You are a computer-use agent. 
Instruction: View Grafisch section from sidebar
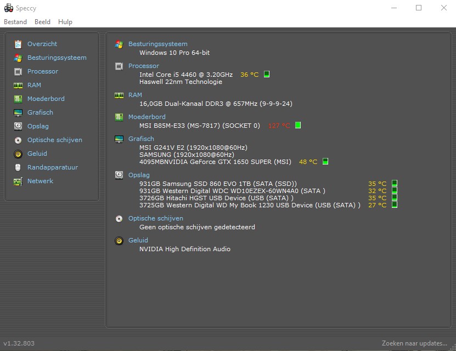pos(40,112)
